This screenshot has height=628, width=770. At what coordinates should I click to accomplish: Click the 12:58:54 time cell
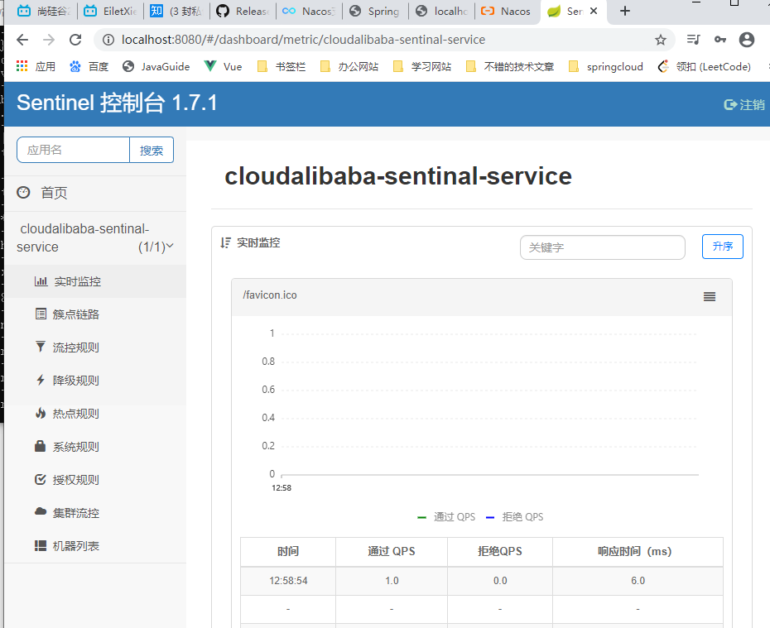pyautogui.click(x=288, y=581)
